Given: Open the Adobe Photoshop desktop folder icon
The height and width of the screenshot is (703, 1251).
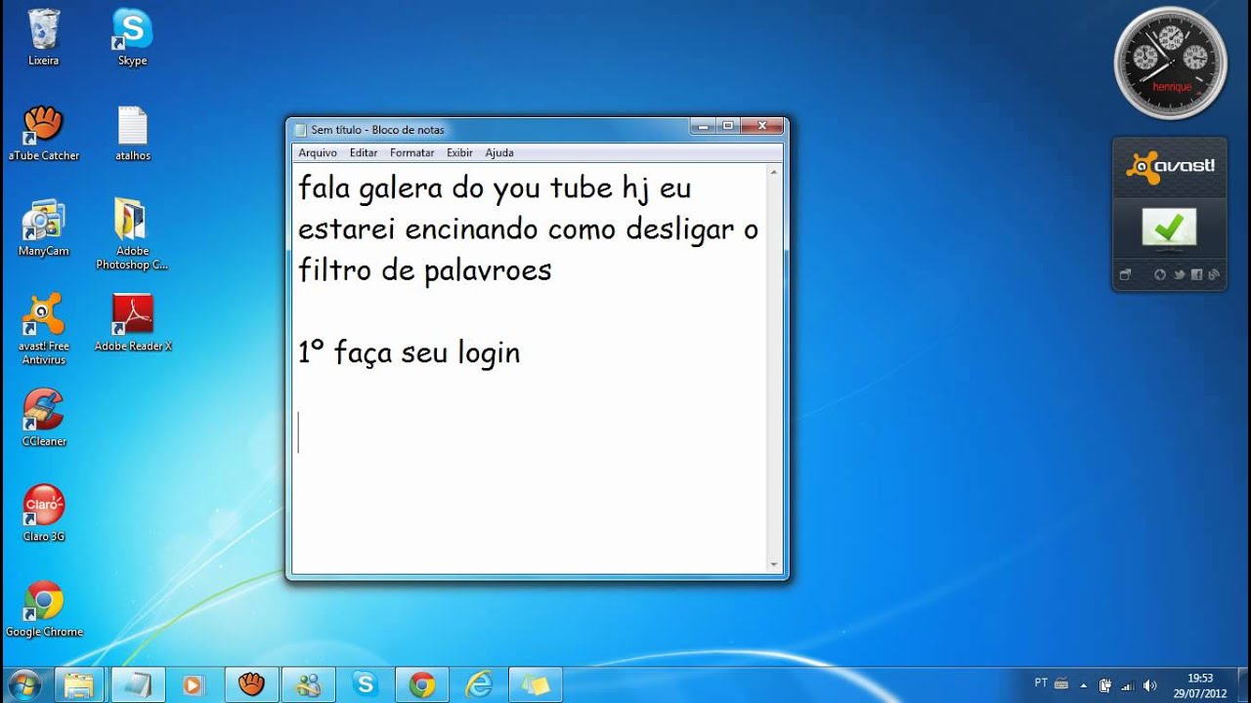Looking at the screenshot, I should coord(132,234).
